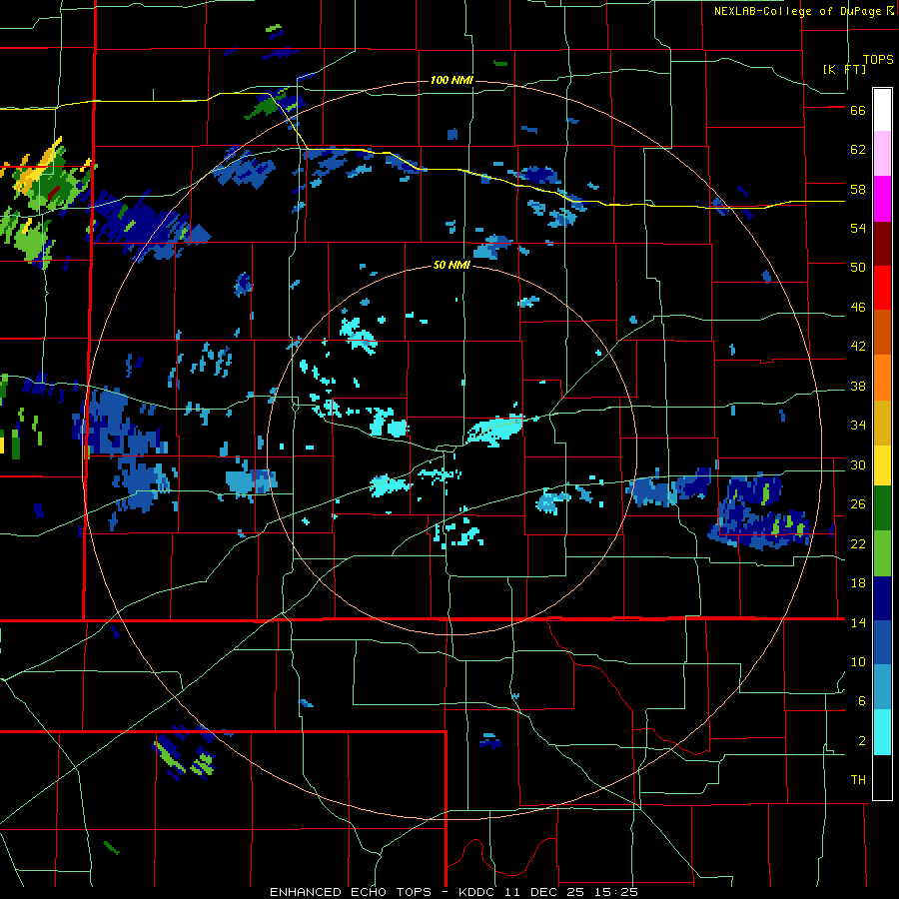Click the light blue 10 kft legend swatch

(x=882, y=687)
